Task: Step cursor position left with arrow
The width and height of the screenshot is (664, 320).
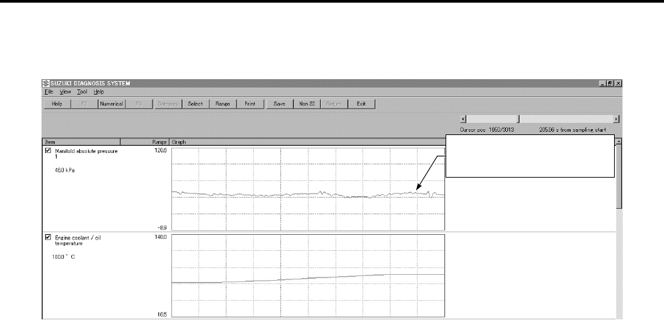Action: click(x=464, y=119)
